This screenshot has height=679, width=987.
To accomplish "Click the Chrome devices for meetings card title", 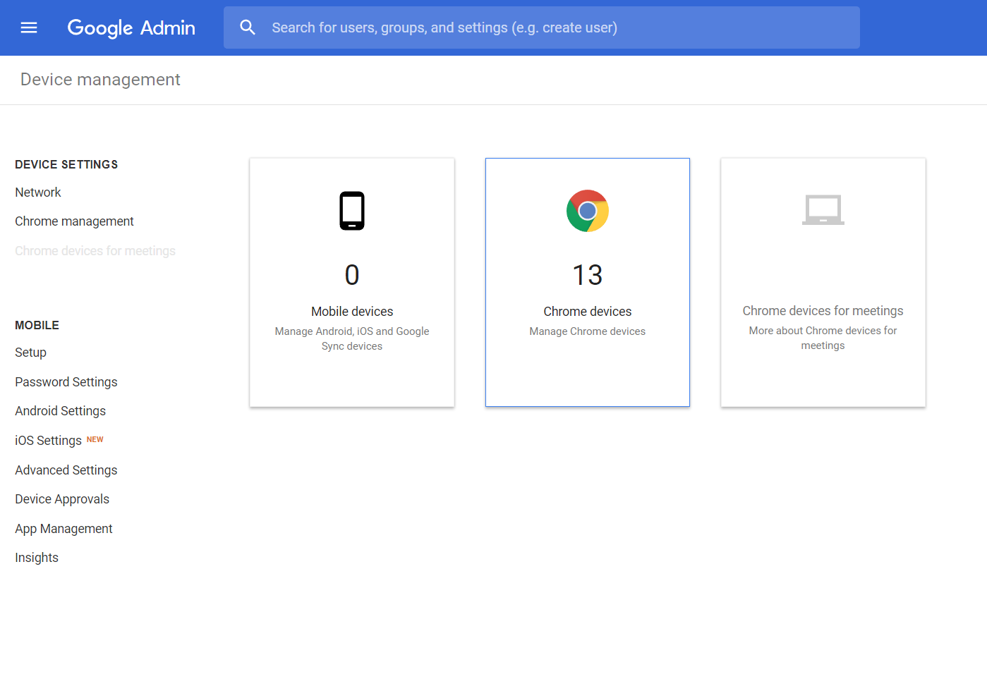I will [x=823, y=311].
